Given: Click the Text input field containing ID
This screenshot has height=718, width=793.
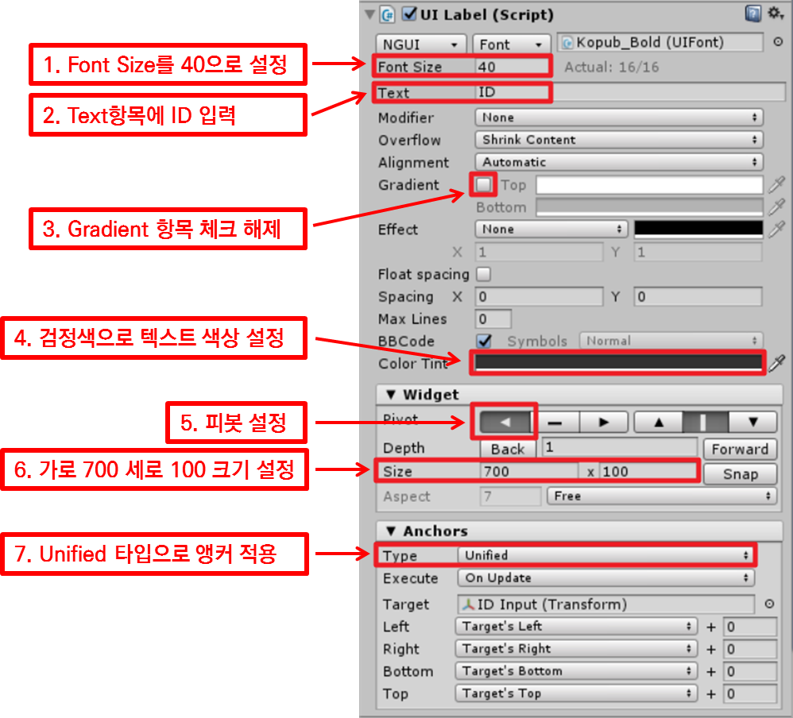Looking at the screenshot, I should click(630, 92).
